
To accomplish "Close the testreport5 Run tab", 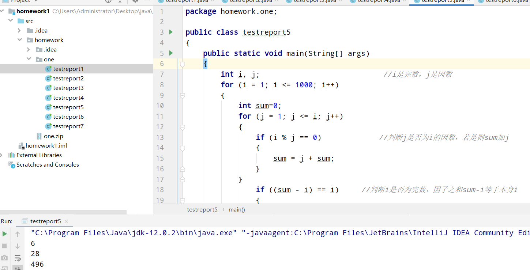I will coord(66,221).
